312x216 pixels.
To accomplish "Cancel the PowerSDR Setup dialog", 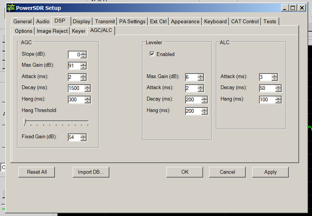I will click(227, 172).
